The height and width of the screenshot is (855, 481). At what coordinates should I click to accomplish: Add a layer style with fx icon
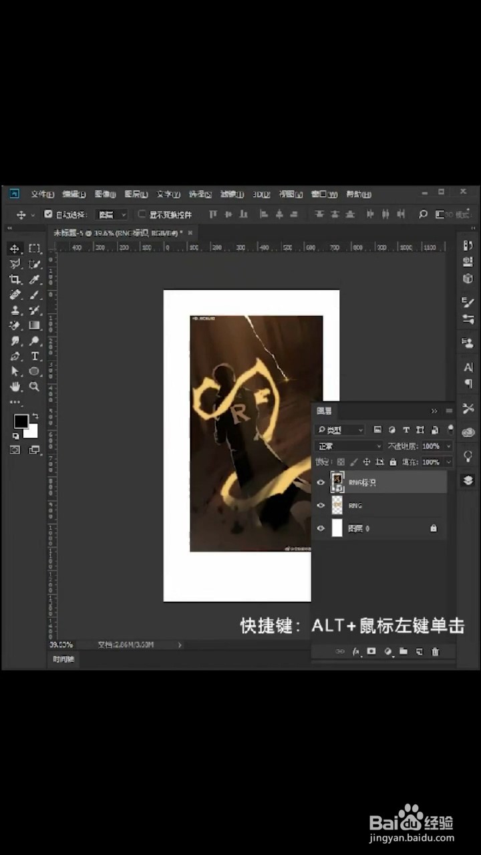tap(356, 651)
